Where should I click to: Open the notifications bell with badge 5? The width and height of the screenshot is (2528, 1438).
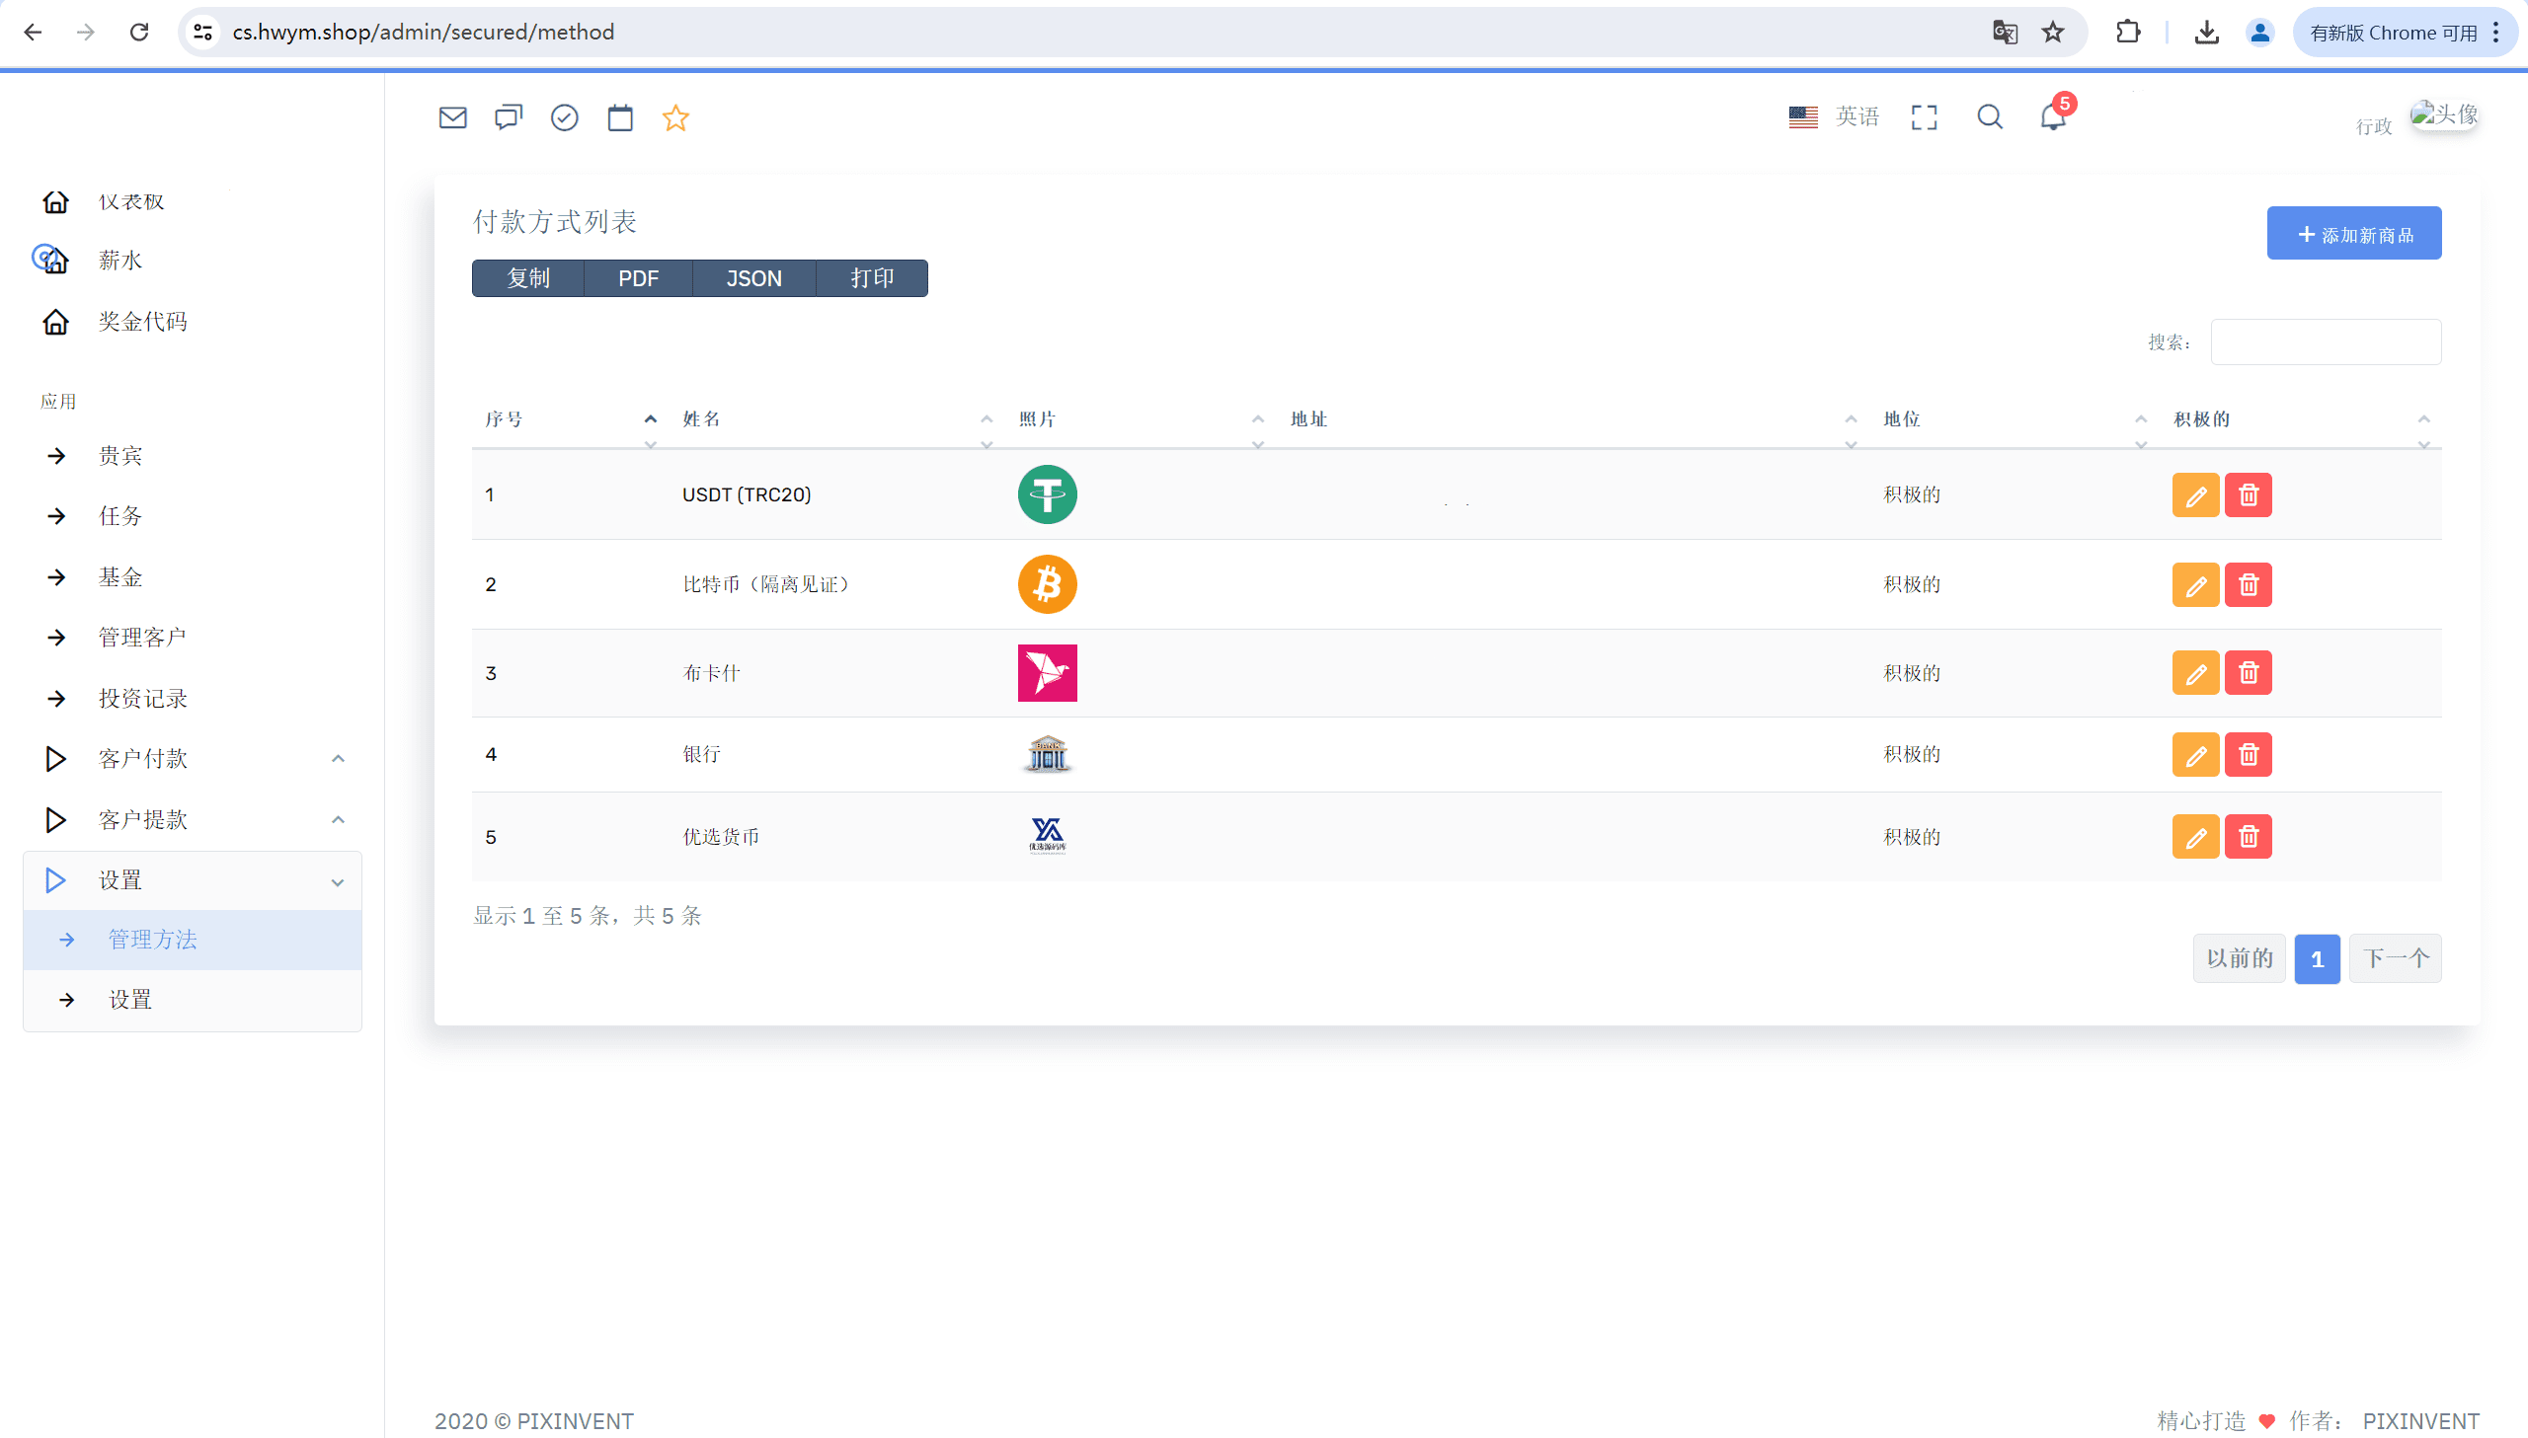click(2053, 117)
